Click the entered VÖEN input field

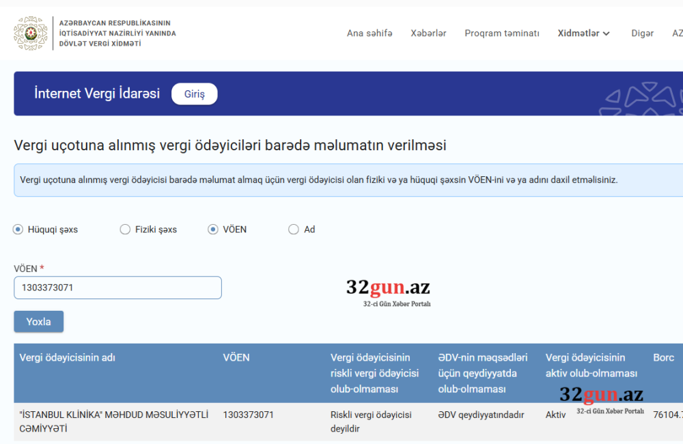click(117, 288)
